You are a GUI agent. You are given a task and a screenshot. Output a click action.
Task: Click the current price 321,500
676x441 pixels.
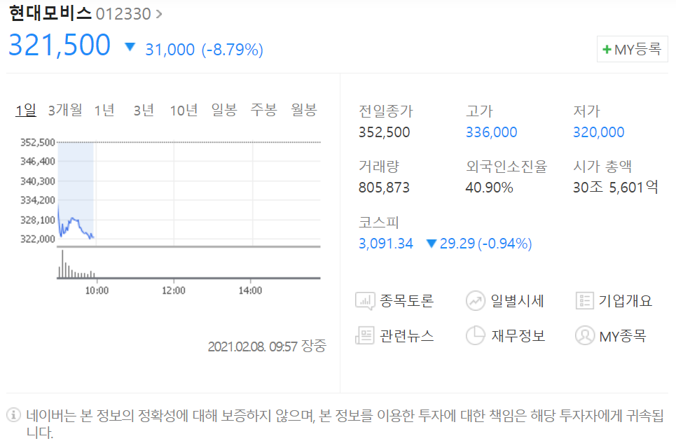[60, 45]
